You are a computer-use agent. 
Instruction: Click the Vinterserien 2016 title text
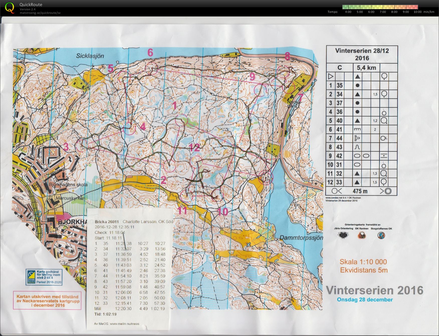coord(374,290)
